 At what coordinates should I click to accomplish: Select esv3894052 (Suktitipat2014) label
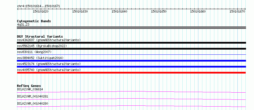pos(40,58)
